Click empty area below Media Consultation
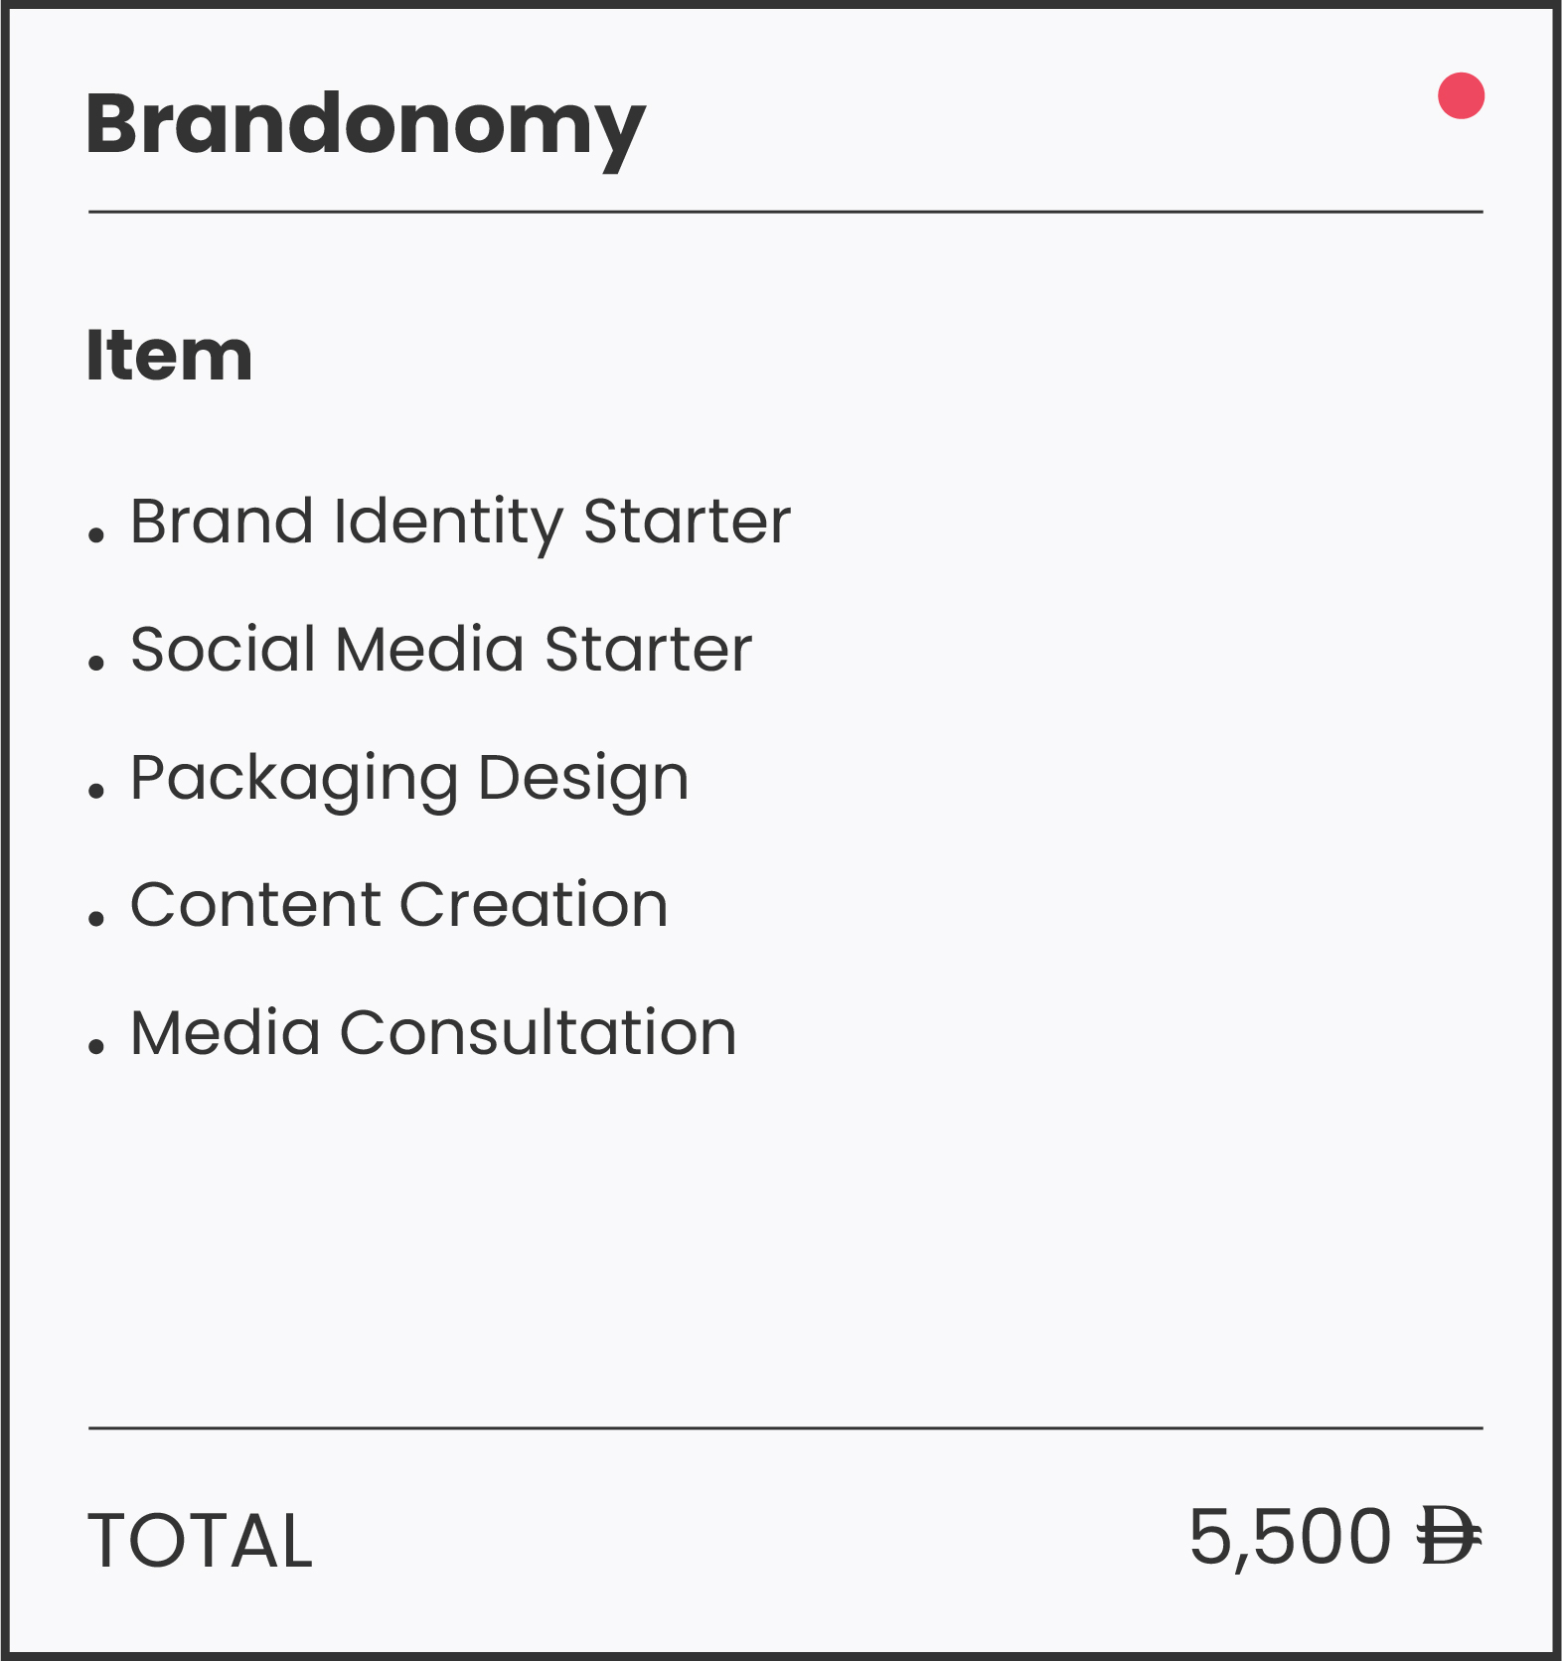This screenshot has height=1661, width=1562. (x=785, y=1242)
